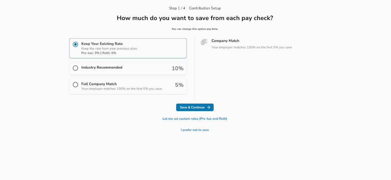391x180 pixels.
Task: Click the Save & Continue button
Action: [195, 107]
